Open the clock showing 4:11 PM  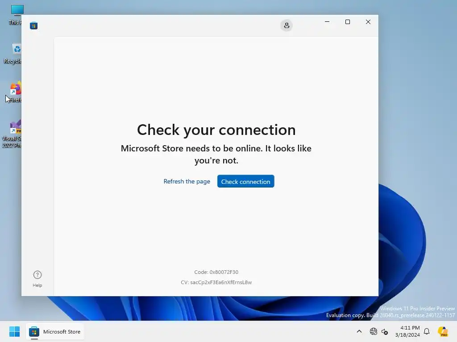tap(407, 331)
